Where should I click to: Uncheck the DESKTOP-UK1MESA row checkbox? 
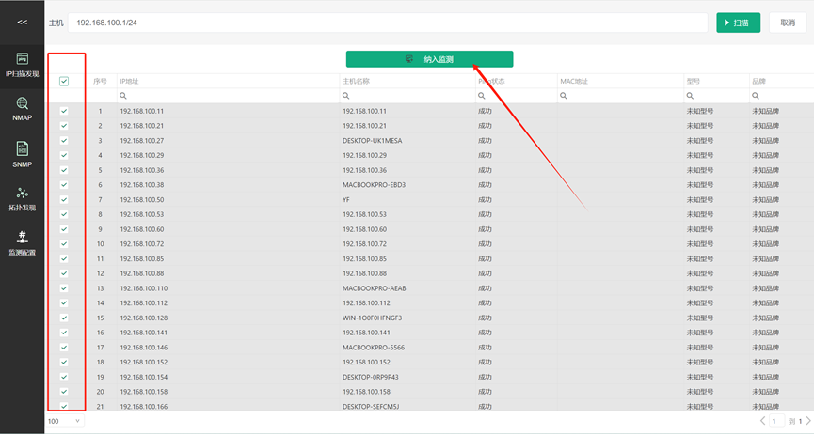click(x=64, y=141)
